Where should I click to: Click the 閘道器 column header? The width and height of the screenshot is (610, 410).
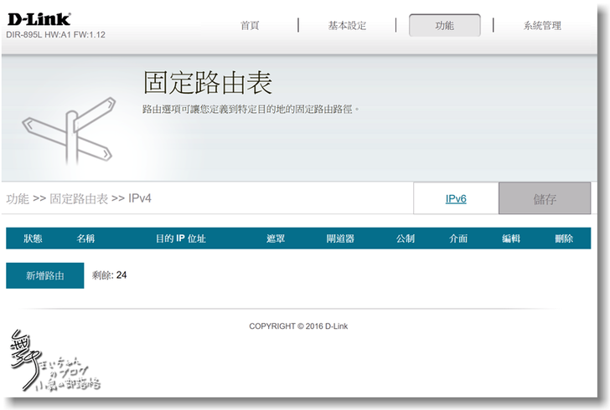[x=340, y=238]
